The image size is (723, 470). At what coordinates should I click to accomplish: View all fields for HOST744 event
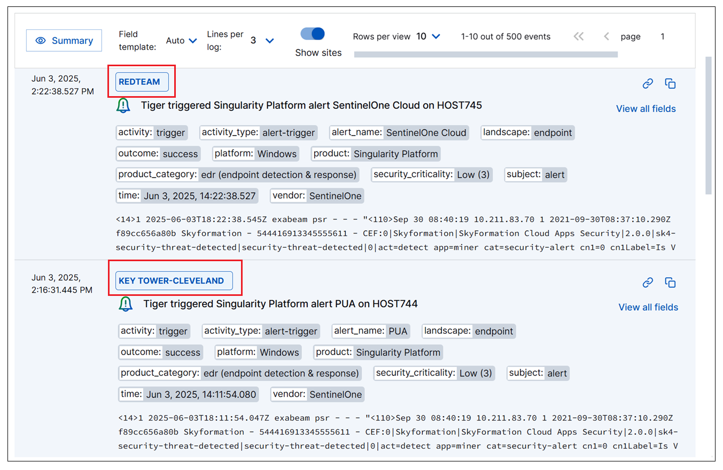point(648,307)
